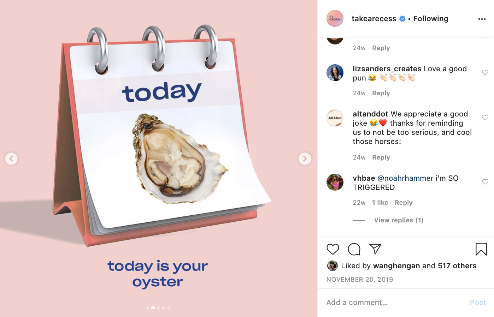This screenshot has height=317, width=494.
Task: Like altanddot comment heart
Action: coord(485,118)
